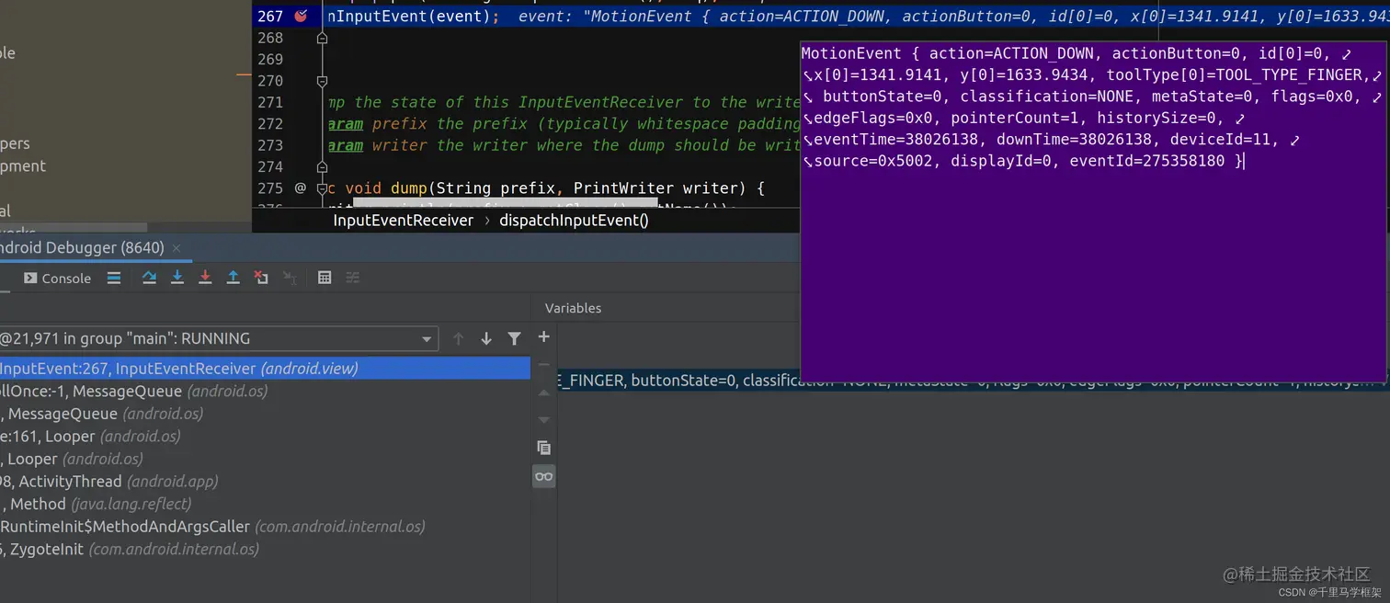Image resolution: width=1390 pixels, height=603 pixels.
Task: Click line number 271 in the gutter
Action: point(270,102)
